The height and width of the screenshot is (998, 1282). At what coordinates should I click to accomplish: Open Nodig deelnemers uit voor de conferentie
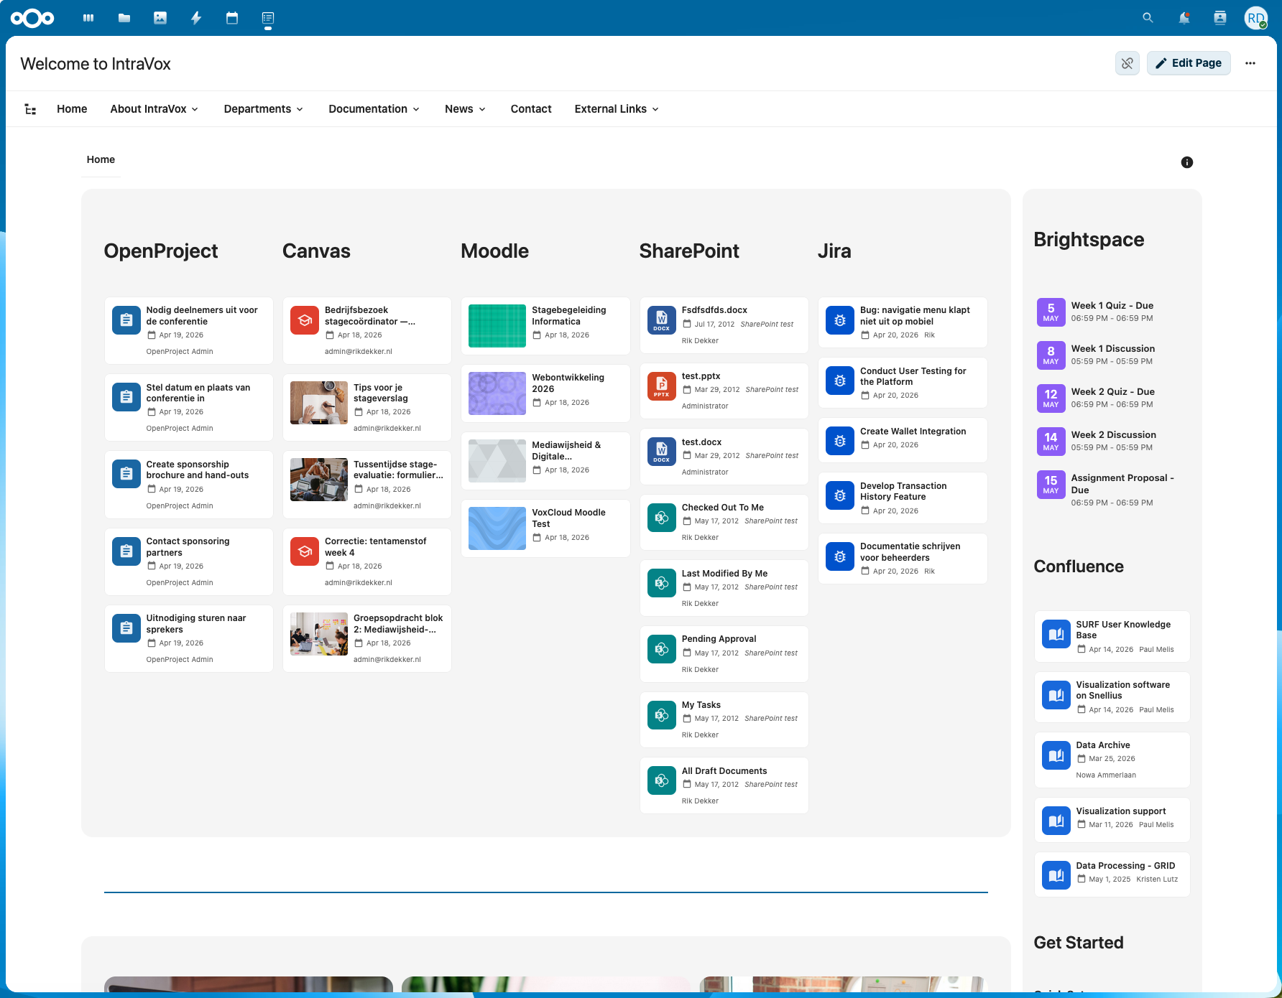[189, 331]
